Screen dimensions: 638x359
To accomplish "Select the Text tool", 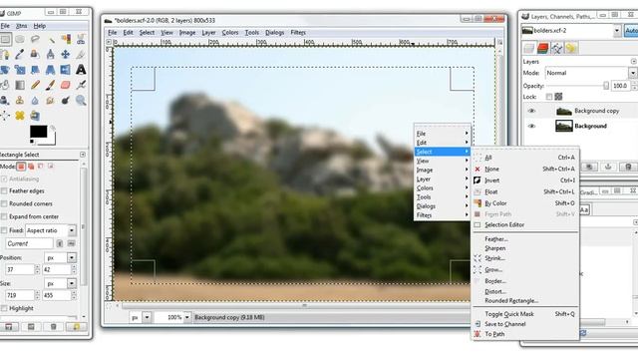I will (81, 70).
